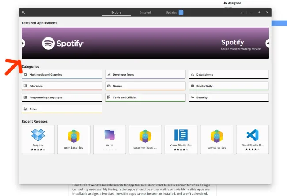Viewport: 287px width, 196px height.
Task: Go to next featured banner
Action: pos(268,44)
